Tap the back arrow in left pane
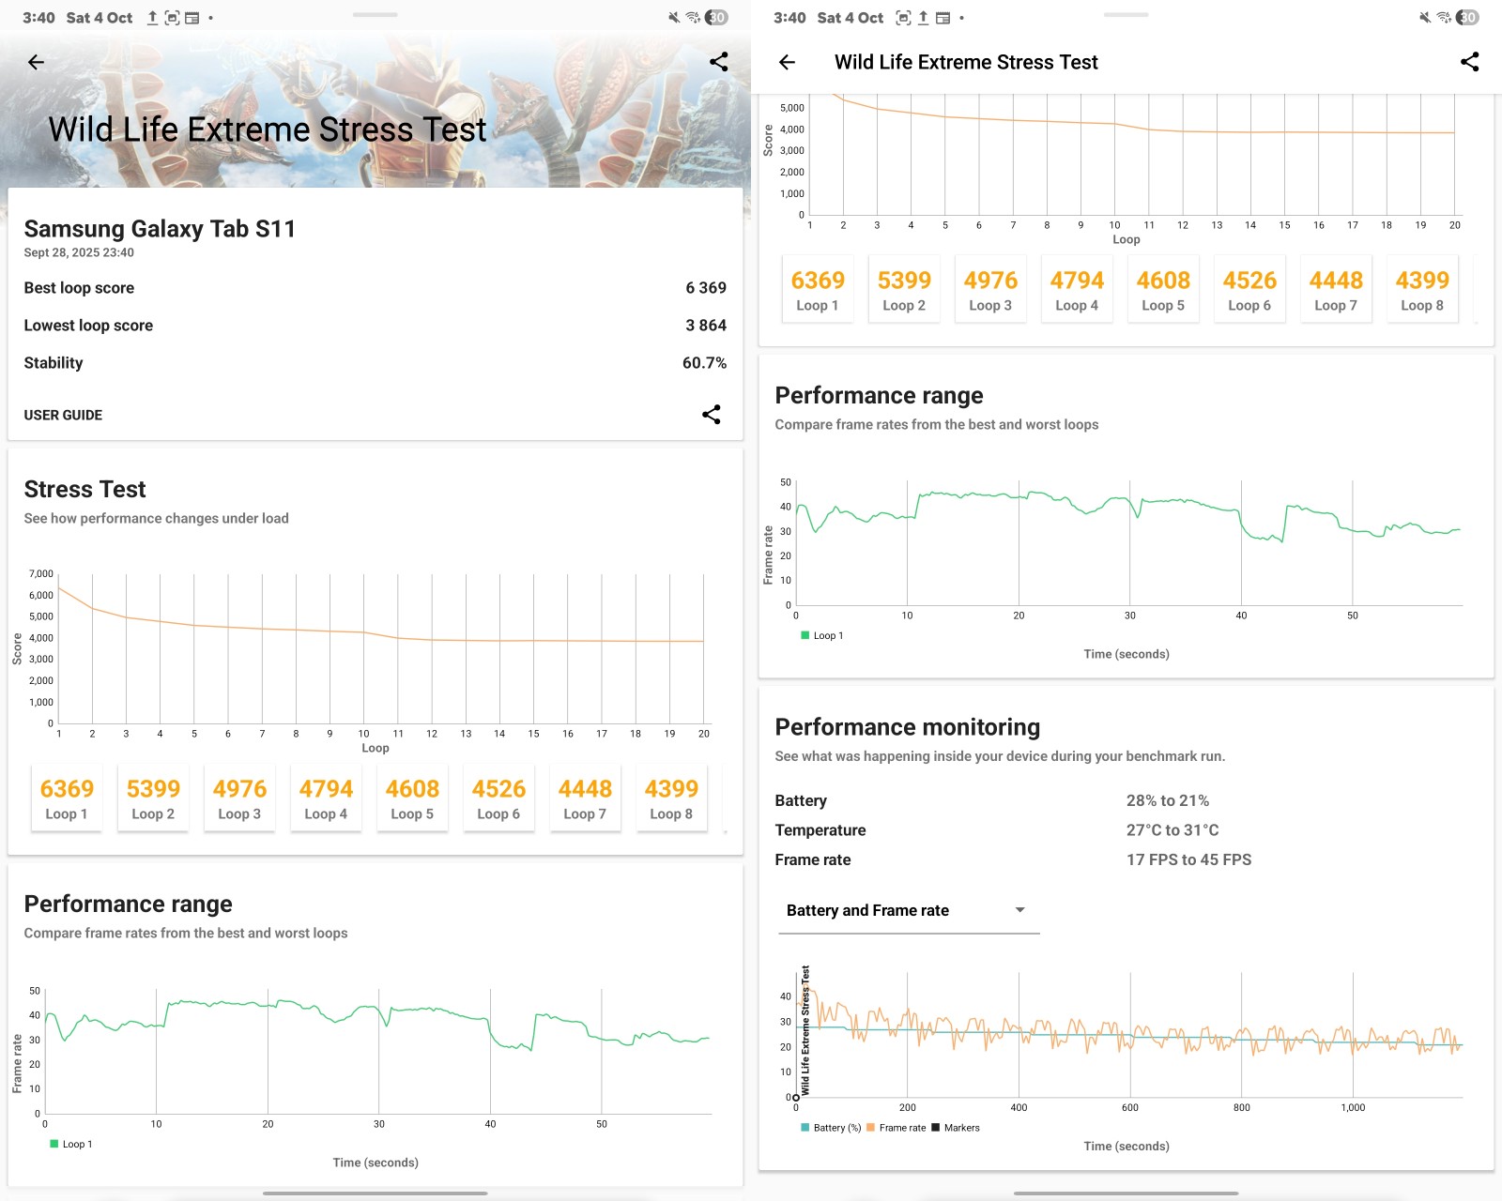 pyautogui.click(x=36, y=62)
